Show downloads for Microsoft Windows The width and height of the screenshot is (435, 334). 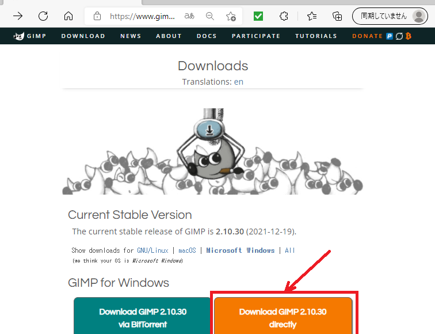[x=241, y=251]
